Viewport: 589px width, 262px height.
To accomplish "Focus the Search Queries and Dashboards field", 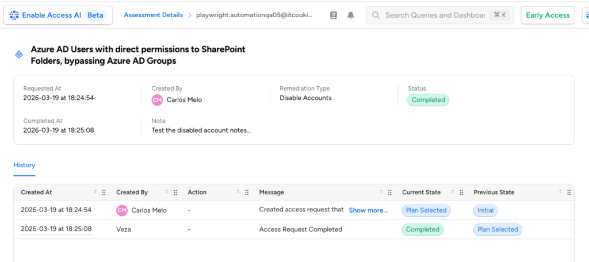I will tap(435, 16).
